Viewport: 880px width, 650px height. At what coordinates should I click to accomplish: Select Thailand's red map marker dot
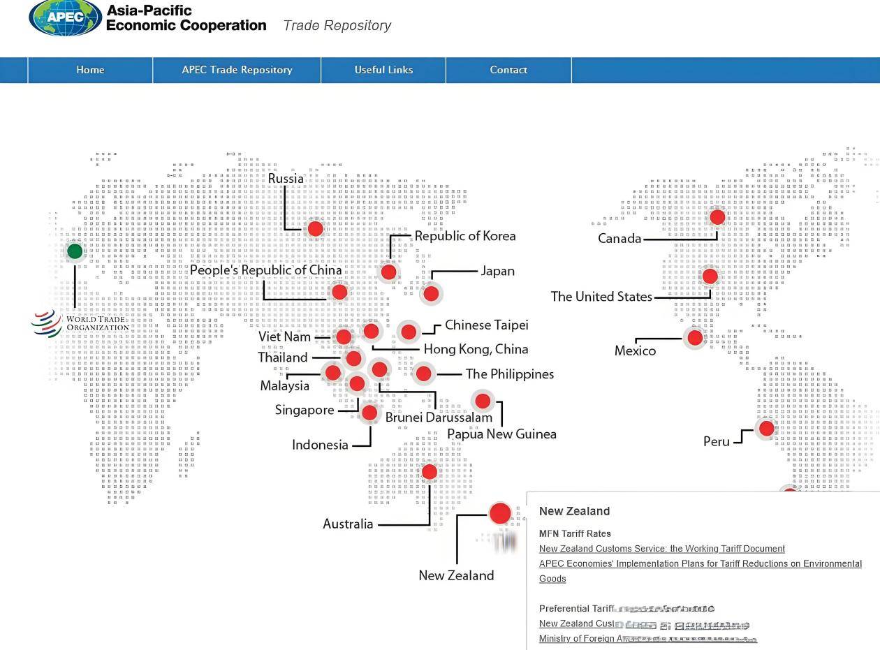(353, 359)
